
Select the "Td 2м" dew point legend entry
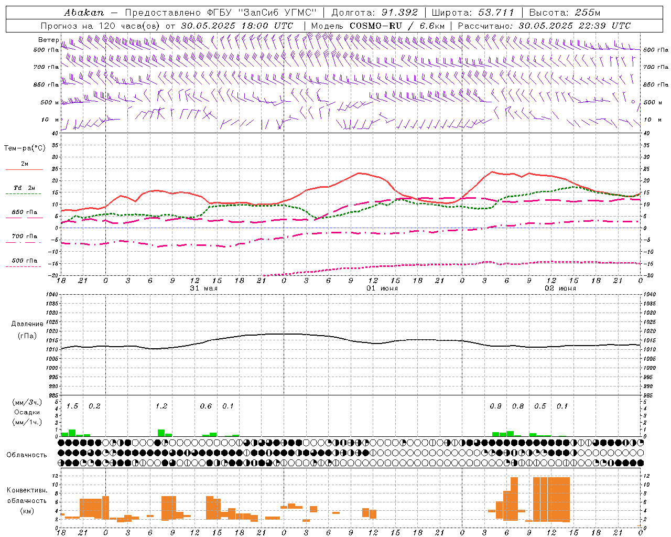[x=25, y=188]
